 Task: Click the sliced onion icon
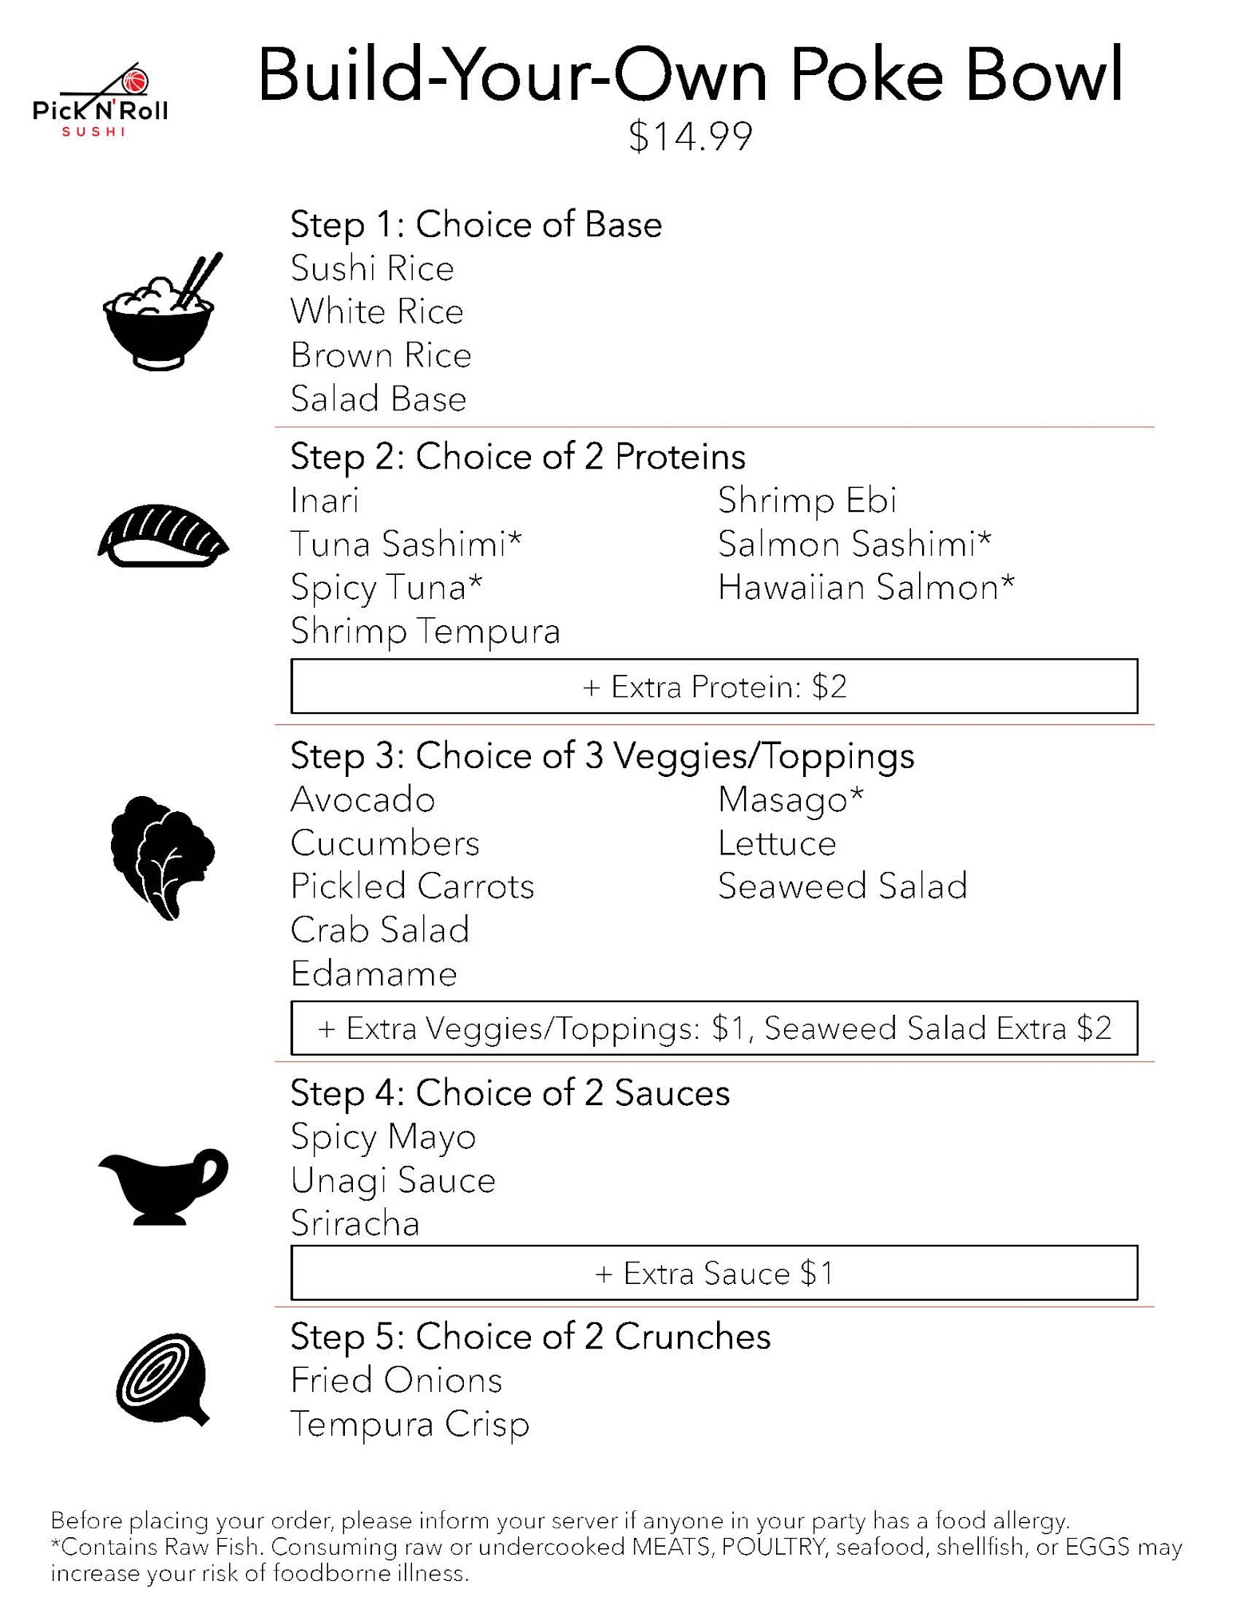click(163, 1379)
